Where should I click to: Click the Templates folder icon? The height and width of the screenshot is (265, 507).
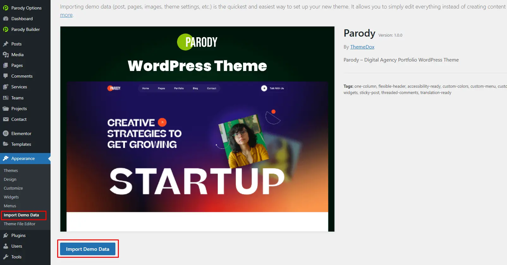point(6,144)
